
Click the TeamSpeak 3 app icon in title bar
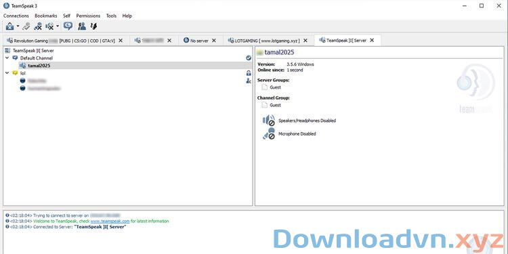[x=6, y=5]
